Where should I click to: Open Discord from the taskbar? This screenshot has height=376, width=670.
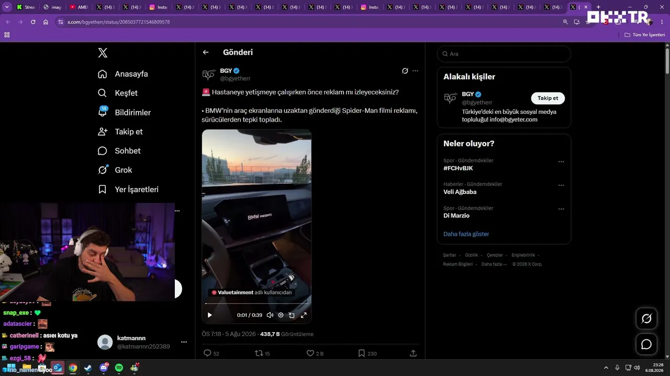[104, 368]
